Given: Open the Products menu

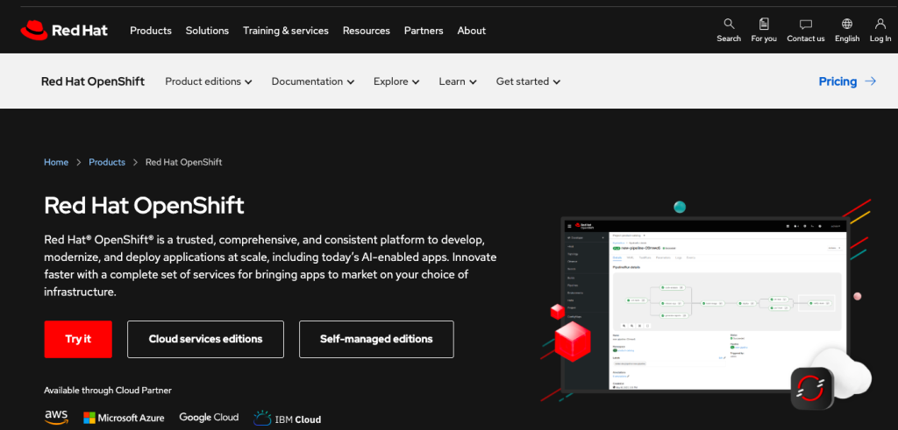Looking at the screenshot, I should coord(151,31).
